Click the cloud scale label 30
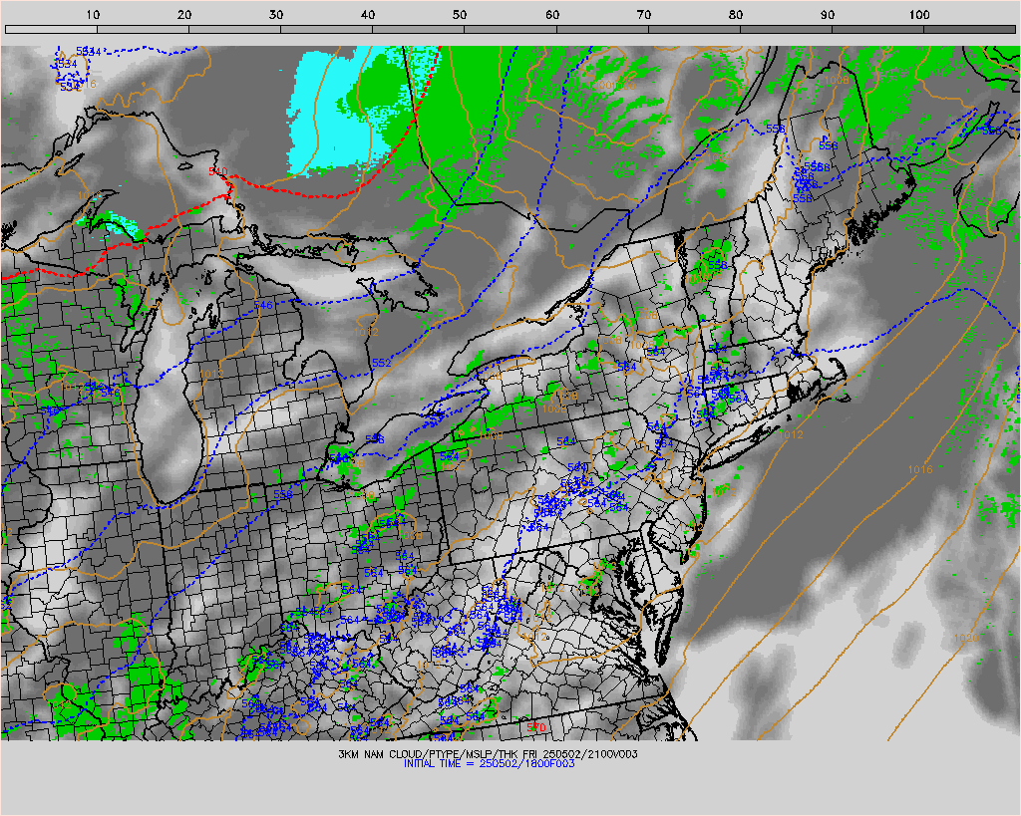The image size is (1021, 816). (277, 14)
